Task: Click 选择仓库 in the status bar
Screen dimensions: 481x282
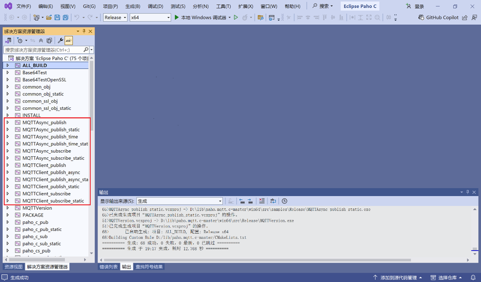Action: [x=447, y=277]
